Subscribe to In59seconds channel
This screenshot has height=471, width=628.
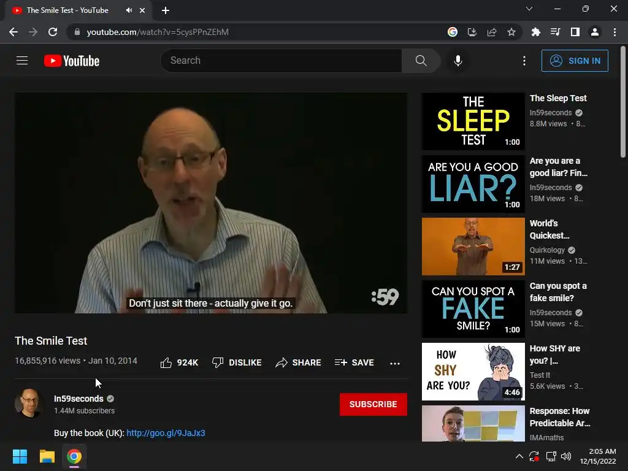click(x=373, y=404)
